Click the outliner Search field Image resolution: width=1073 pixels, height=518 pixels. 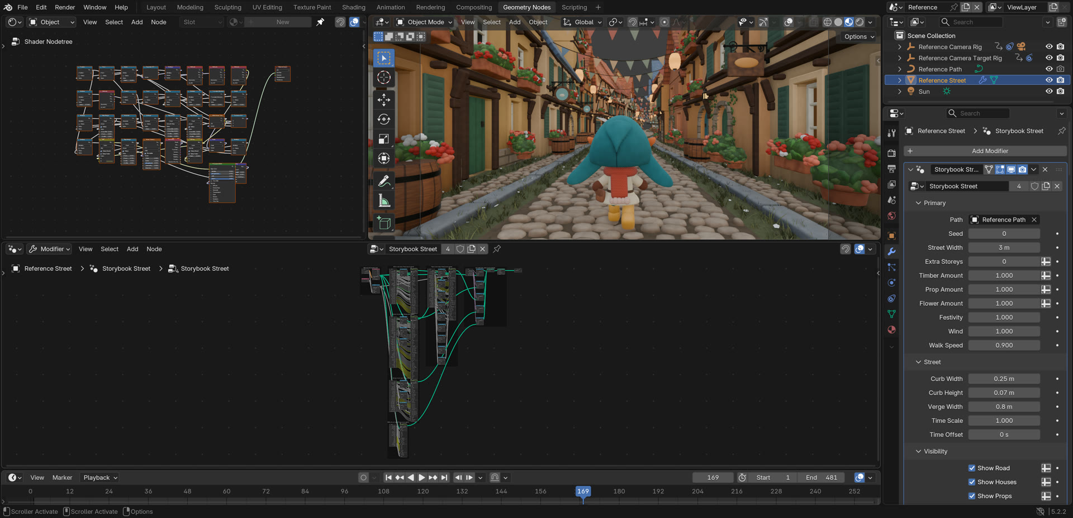point(972,22)
